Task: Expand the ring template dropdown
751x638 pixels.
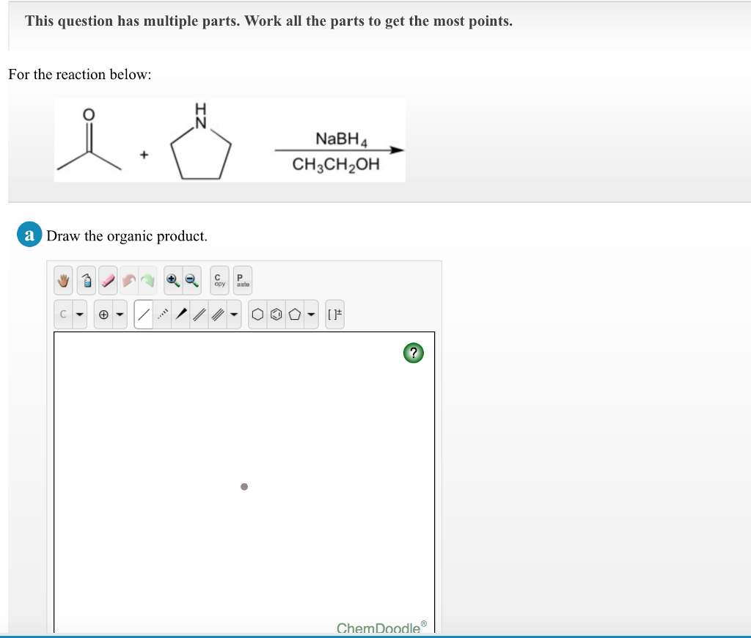Action: click(310, 314)
